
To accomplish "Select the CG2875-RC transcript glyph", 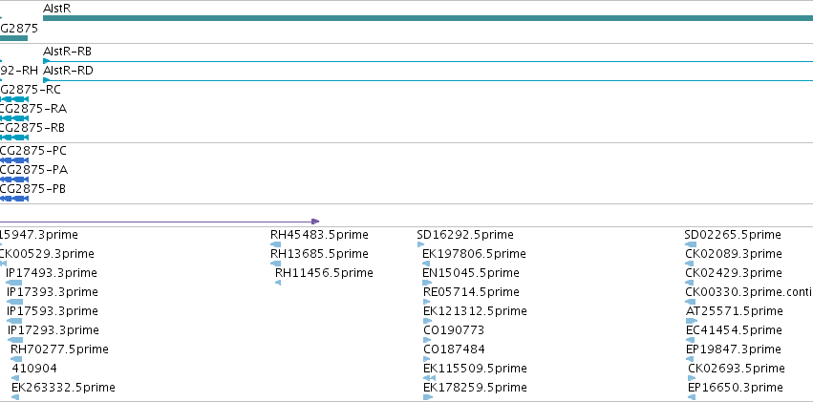I will pos(14,99).
